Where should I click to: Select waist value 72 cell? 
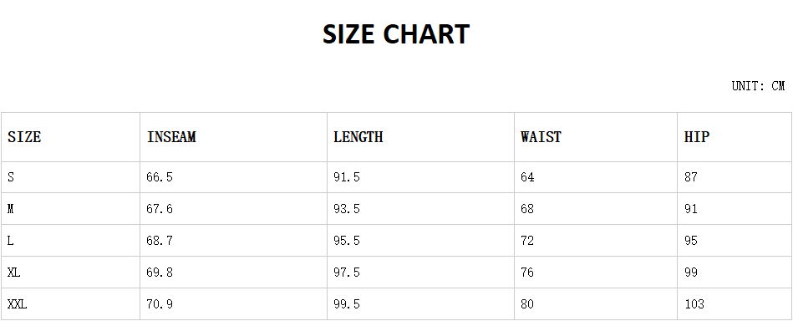pyautogui.click(x=596, y=241)
